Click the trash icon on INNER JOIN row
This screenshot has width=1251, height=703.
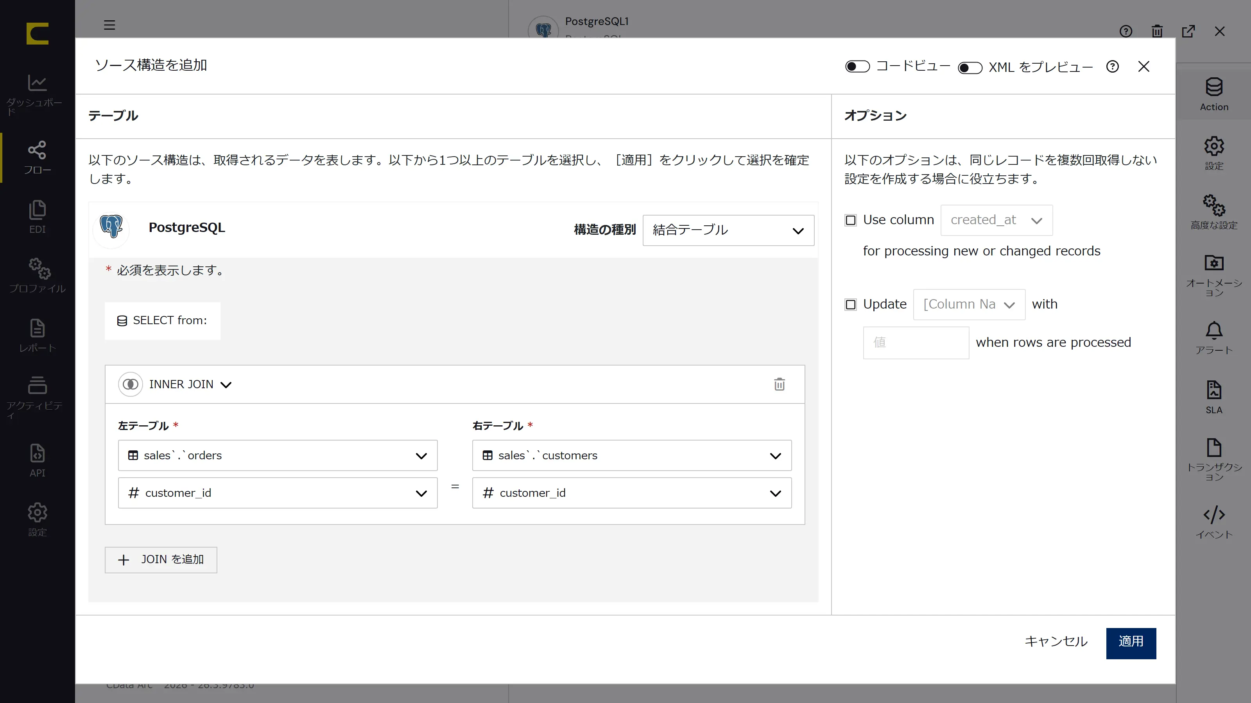click(x=779, y=384)
